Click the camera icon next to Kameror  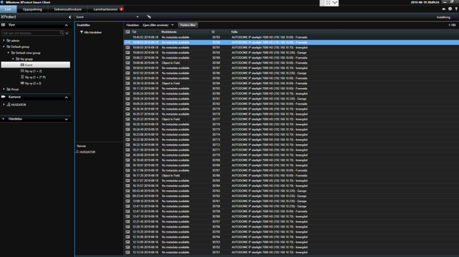pyautogui.click(x=4, y=97)
